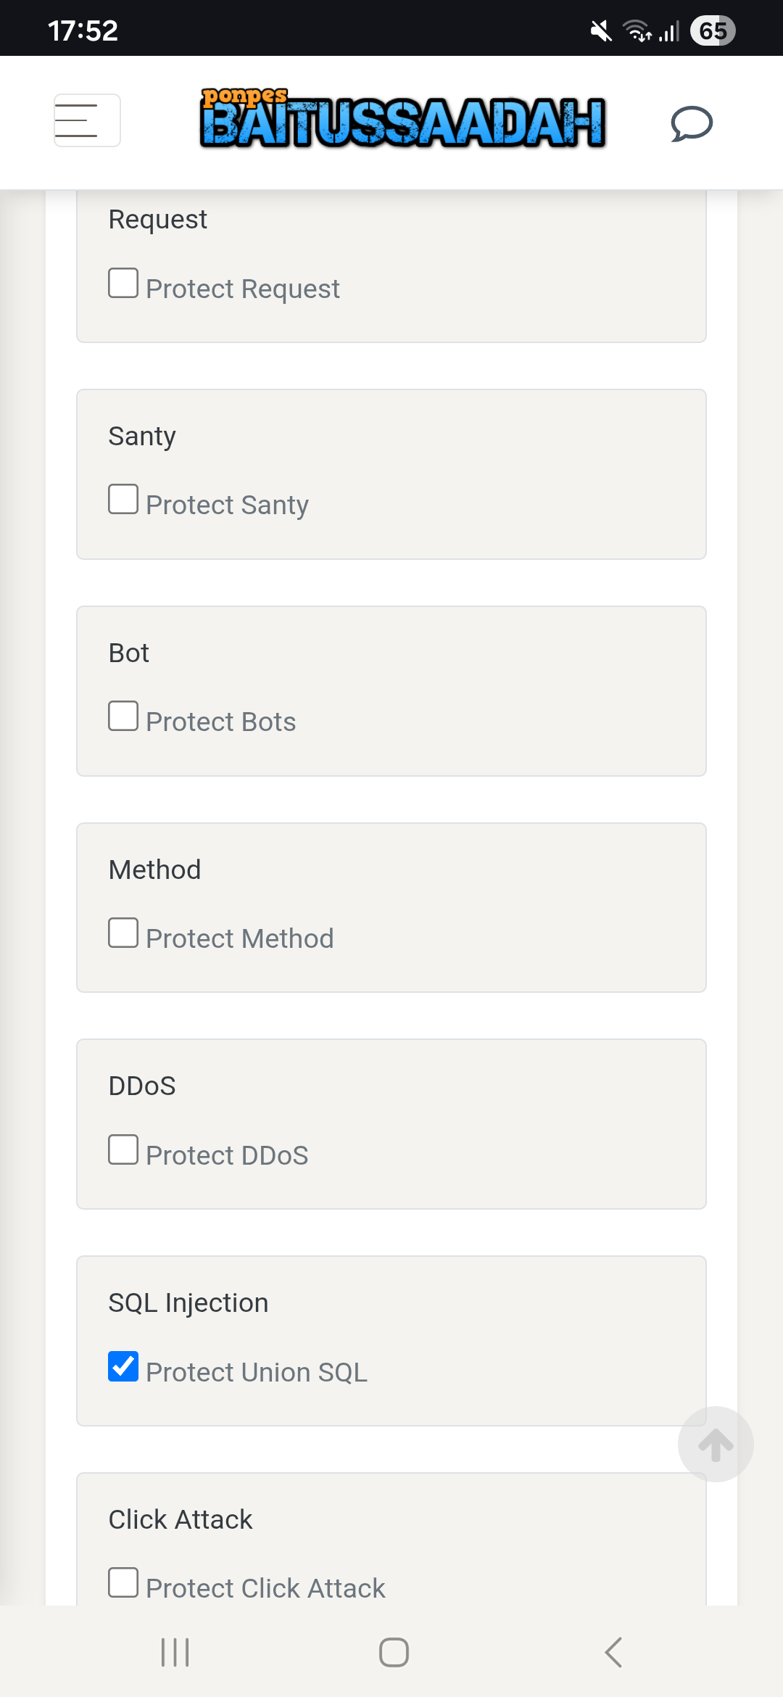Uncheck the Protect Union SQL checkbox
783x1697 pixels.
click(123, 1366)
